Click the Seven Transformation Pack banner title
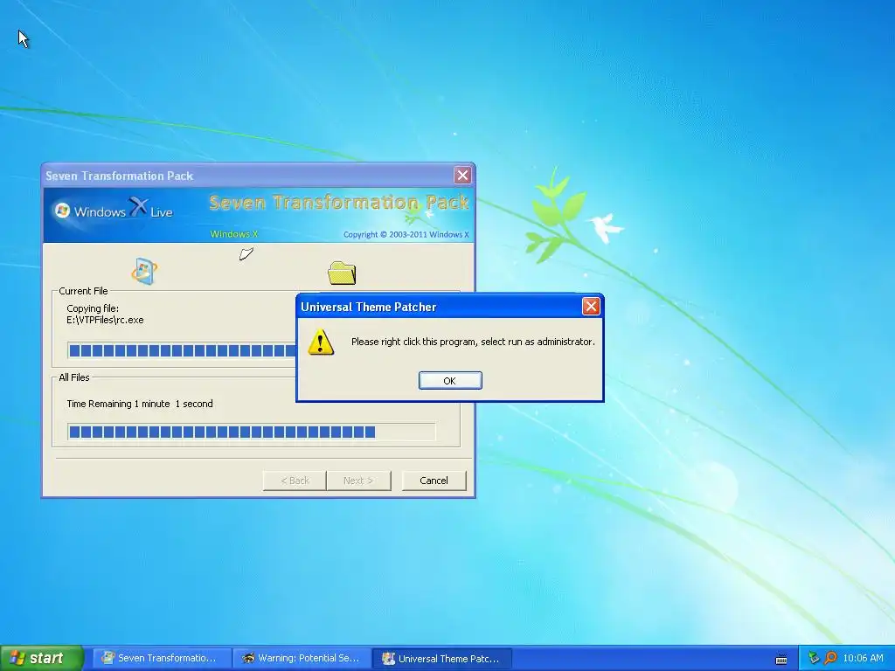895x671 pixels. [339, 203]
